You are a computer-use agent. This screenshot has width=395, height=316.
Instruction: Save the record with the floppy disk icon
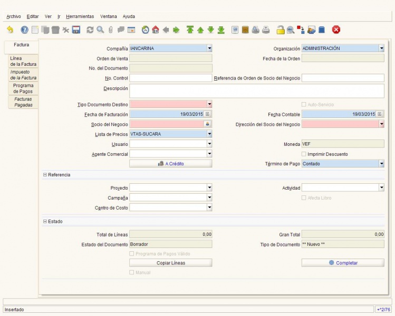point(76,30)
